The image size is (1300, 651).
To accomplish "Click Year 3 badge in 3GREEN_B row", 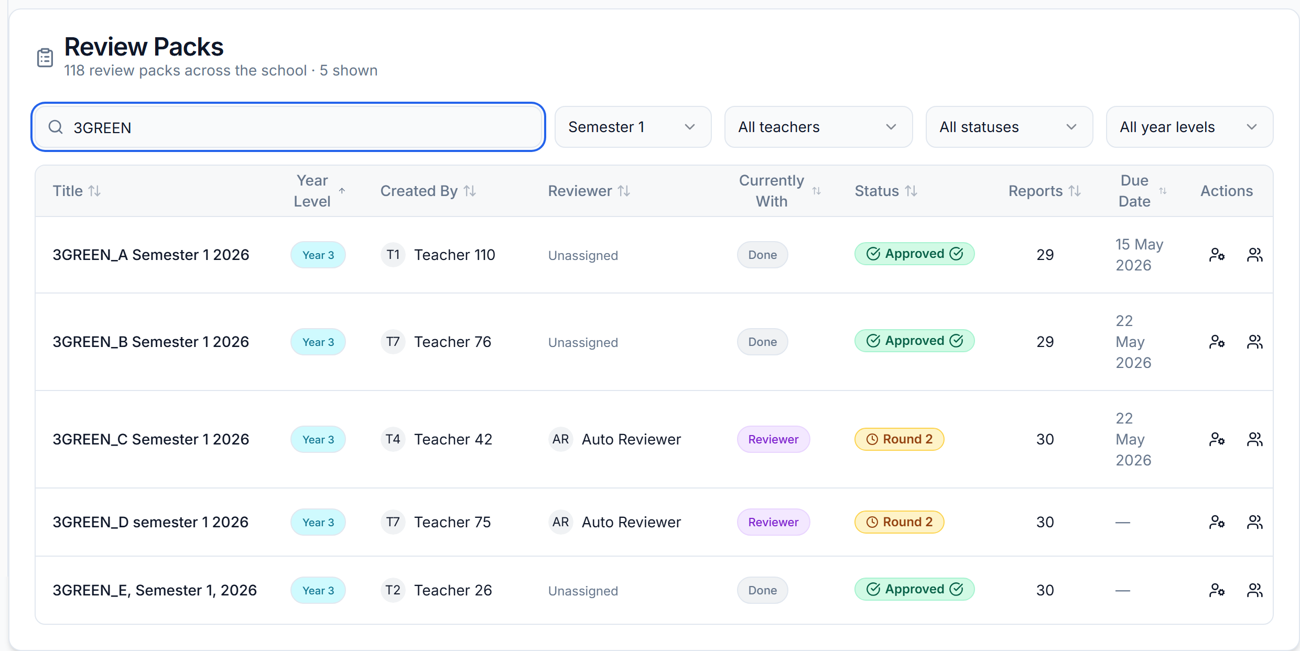I will pyautogui.click(x=318, y=342).
